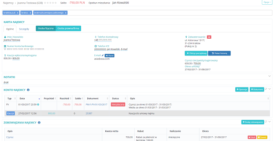Select Osoba fizyczna tenant type
The height and width of the screenshot is (141, 274).
(46, 29)
